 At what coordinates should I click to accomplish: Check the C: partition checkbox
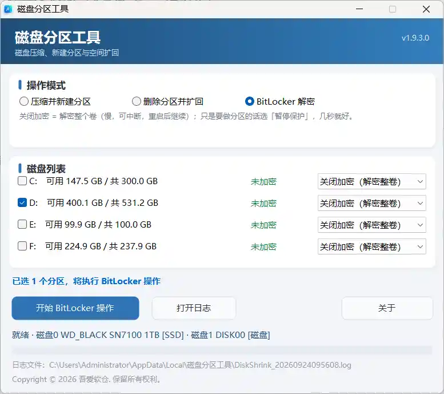point(22,181)
